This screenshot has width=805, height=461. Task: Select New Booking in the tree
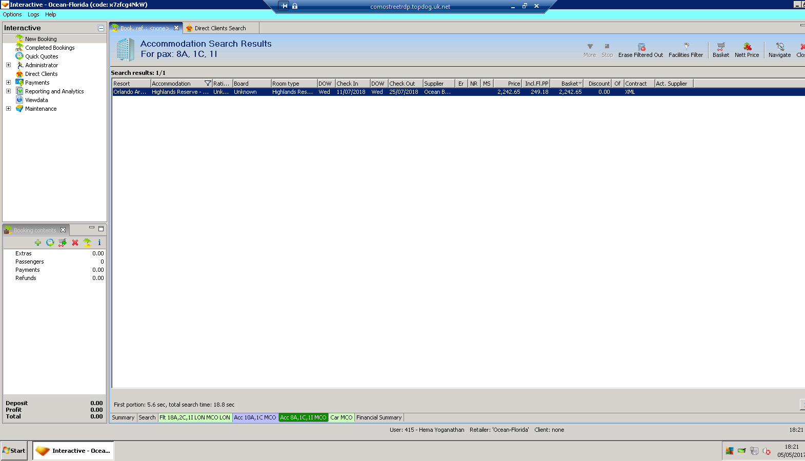[41, 39]
